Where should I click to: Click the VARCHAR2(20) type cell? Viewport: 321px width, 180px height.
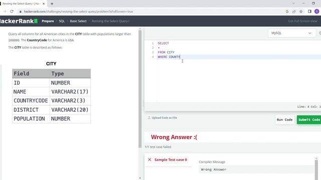(x=70, y=110)
